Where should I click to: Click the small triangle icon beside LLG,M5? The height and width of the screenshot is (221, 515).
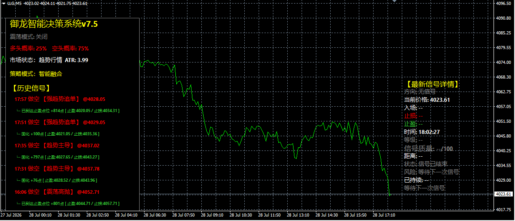[x=4, y=3]
